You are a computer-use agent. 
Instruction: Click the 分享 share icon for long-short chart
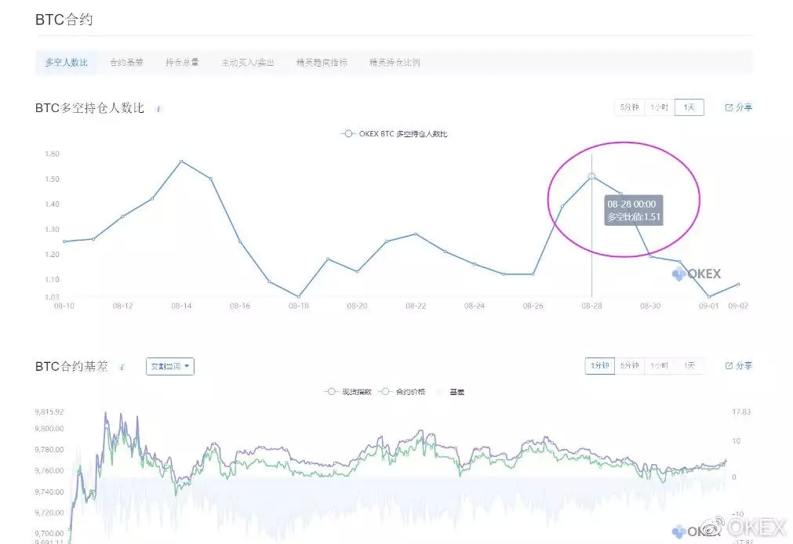coord(729,107)
